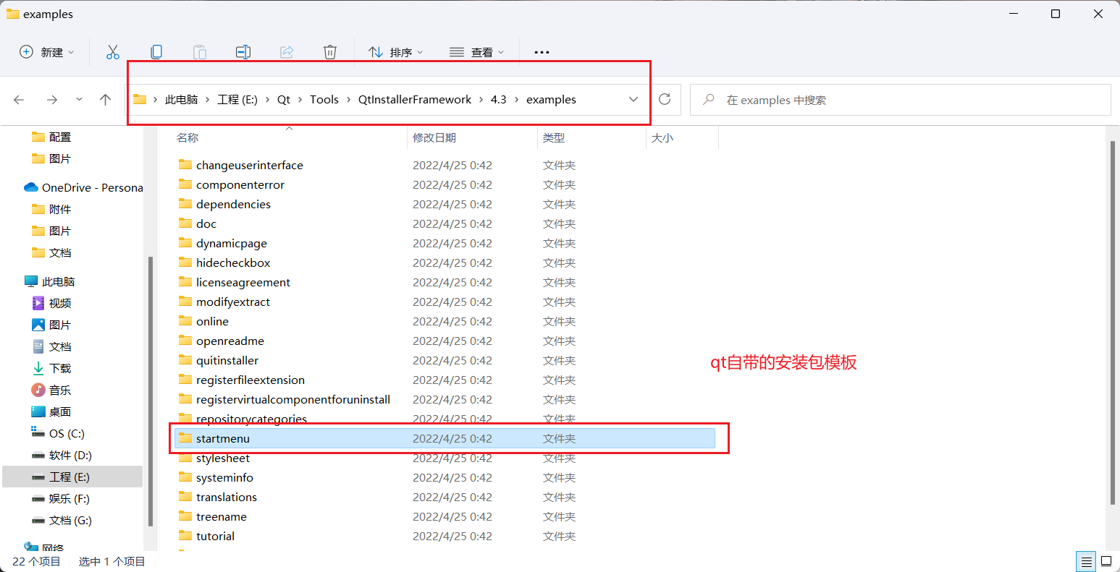Click the Copy icon in toolbar
1120x572 pixels.
coord(156,52)
